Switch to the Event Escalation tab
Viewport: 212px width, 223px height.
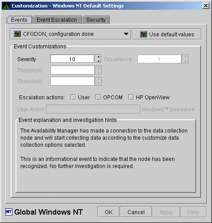click(57, 20)
